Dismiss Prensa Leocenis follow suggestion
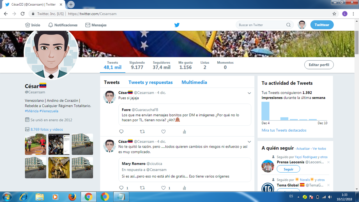Viewport: 359px width, 202px height. [328, 162]
